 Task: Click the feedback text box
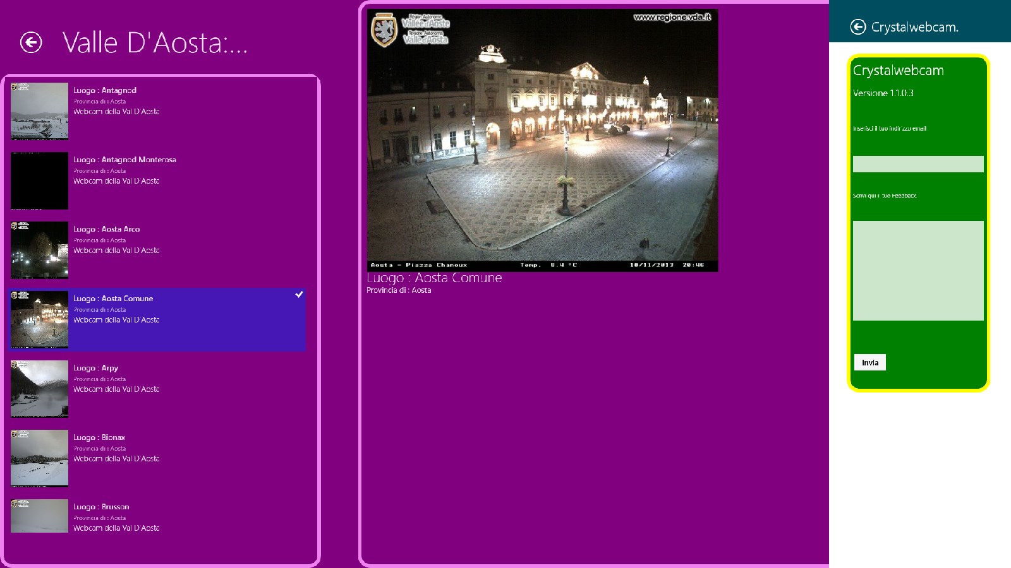(917, 270)
